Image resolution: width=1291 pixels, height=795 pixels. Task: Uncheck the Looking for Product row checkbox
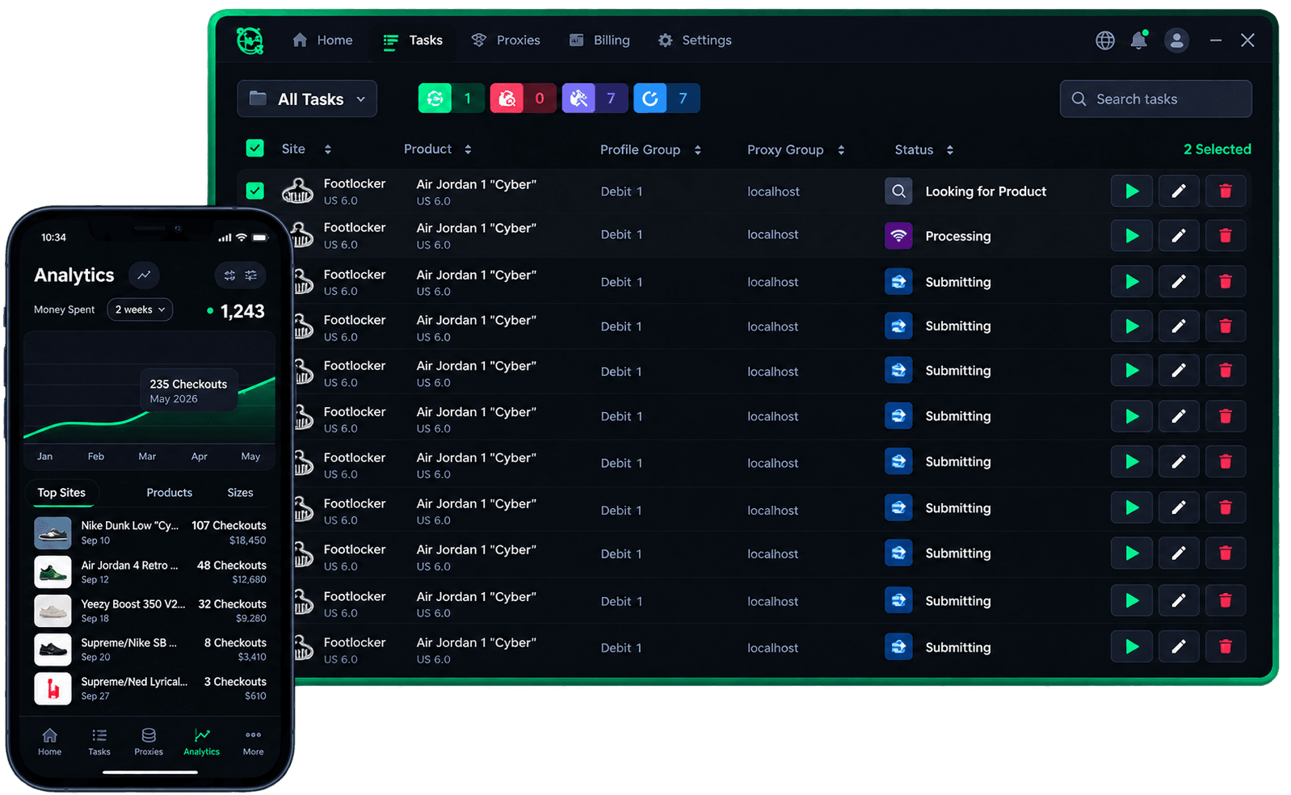point(254,191)
